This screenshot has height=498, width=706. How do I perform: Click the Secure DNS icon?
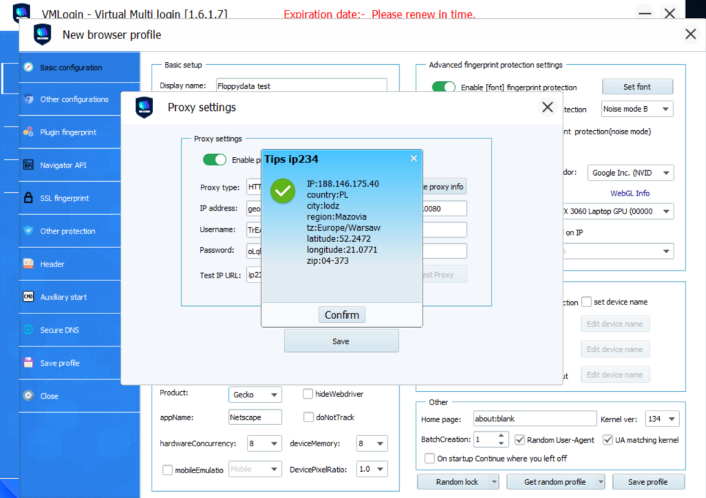[x=28, y=330]
